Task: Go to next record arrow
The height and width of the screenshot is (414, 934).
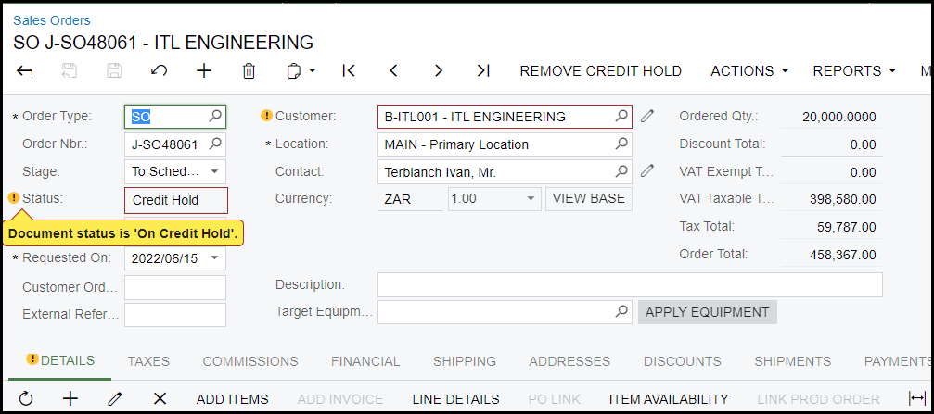Action: (438, 71)
